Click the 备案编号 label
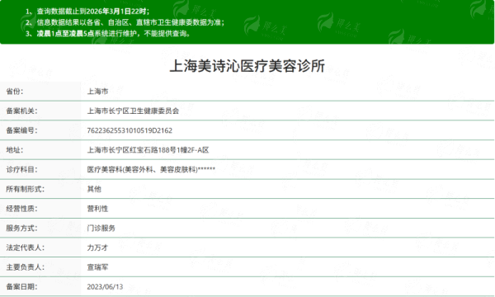 21,130
